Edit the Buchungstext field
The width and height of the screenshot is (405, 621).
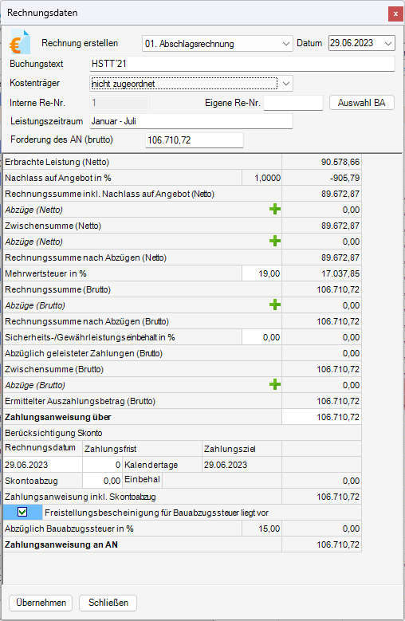[242, 64]
